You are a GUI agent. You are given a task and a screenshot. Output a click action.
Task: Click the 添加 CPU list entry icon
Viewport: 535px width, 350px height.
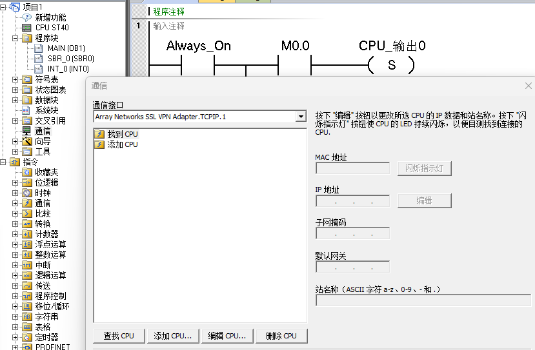click(99, 144)
